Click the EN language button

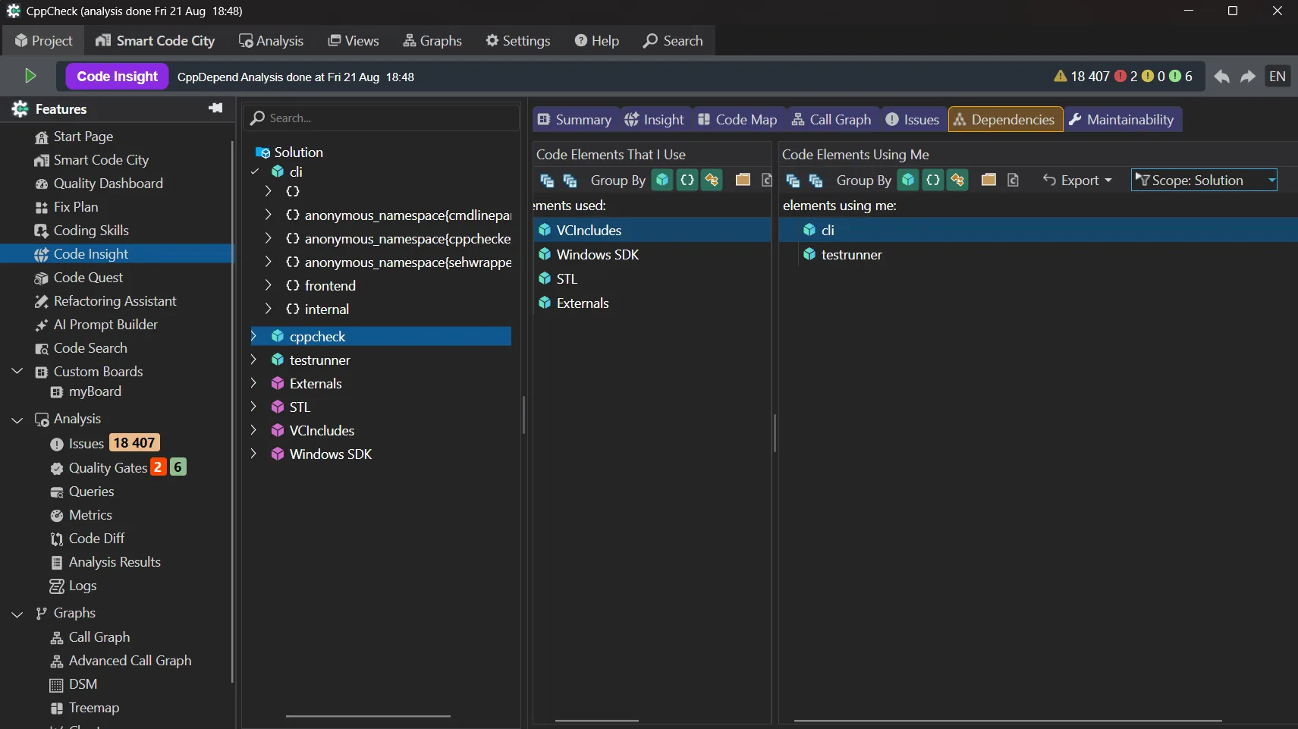tap(1278, 77)
